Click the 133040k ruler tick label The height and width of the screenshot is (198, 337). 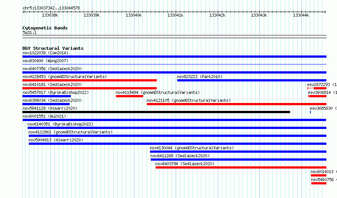[134, 15]
